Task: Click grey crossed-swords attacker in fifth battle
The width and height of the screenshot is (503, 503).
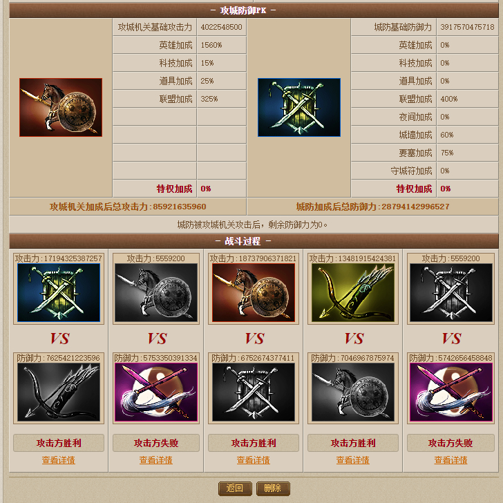Action: [451, 292]
